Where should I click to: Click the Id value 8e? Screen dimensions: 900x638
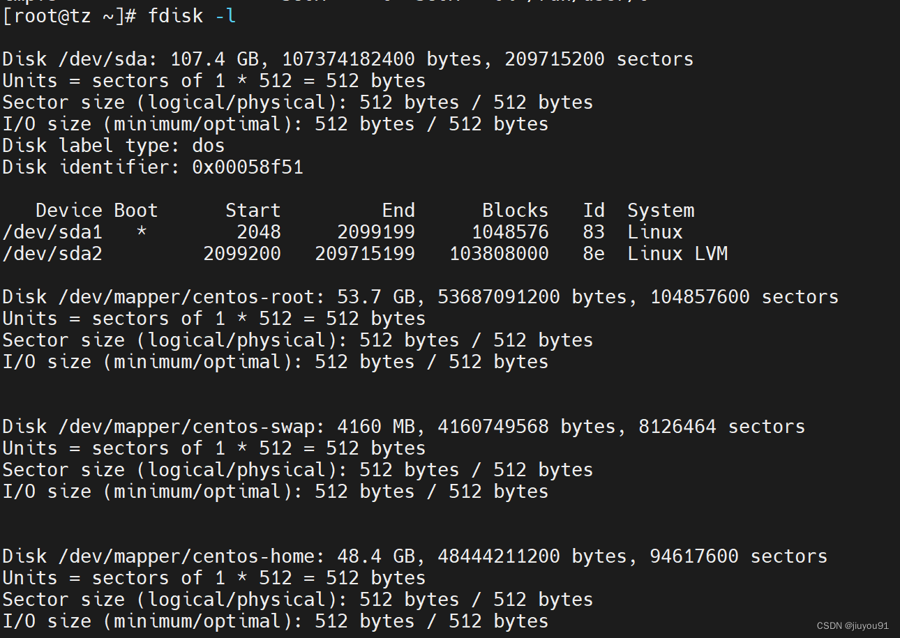594,254
